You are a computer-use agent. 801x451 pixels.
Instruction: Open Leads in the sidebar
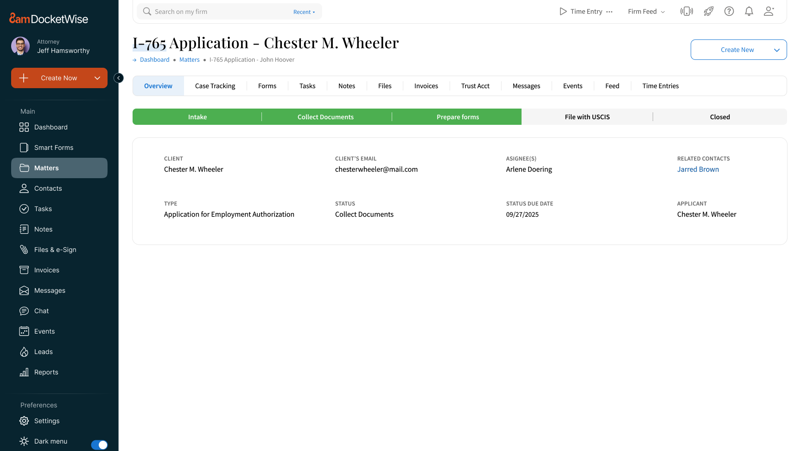42,352
